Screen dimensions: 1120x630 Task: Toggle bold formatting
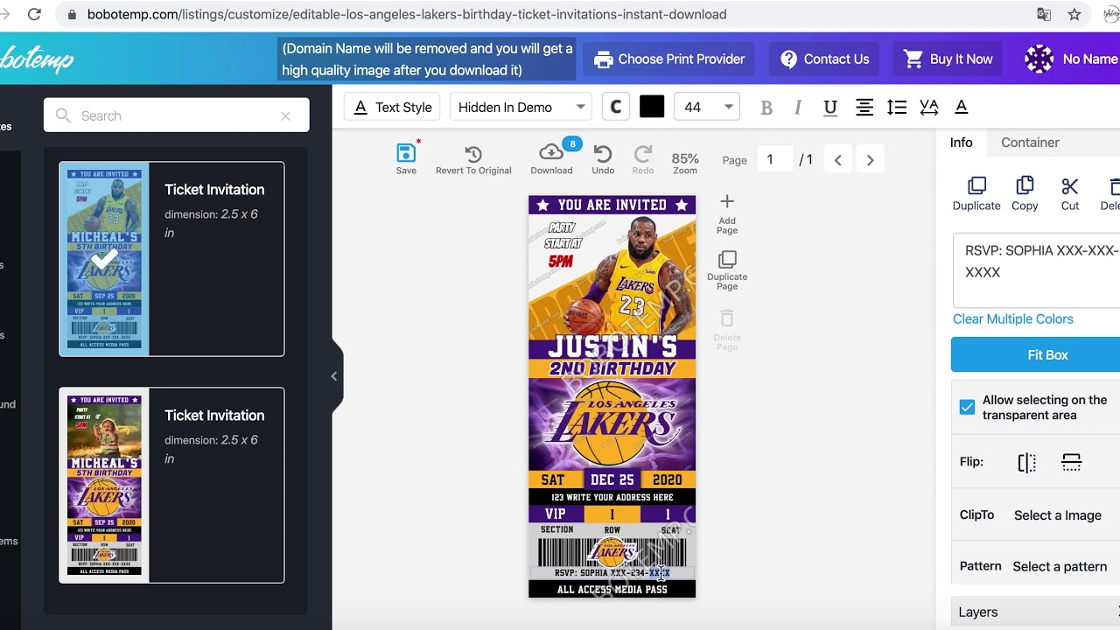tap(766, 108)
